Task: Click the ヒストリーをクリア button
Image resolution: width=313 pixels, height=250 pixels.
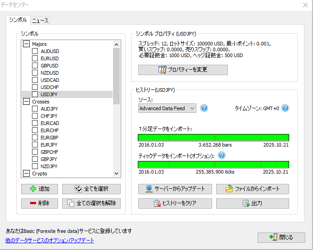Action: [x=175, y=203]
